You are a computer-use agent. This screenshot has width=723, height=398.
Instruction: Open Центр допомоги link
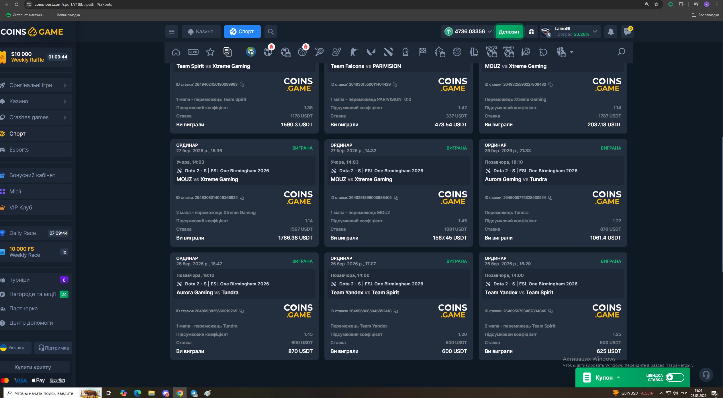point(36,323)
